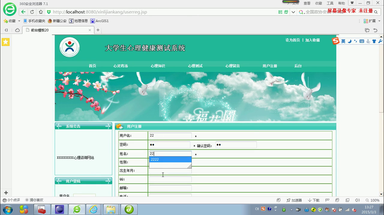Reload the page with the refresh icon
Viewport: 384px width, 215px height.
pos(32,12)
